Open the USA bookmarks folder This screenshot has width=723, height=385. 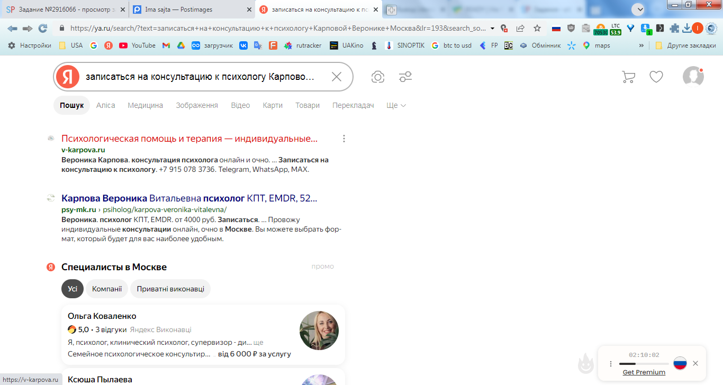click(71, 45)
